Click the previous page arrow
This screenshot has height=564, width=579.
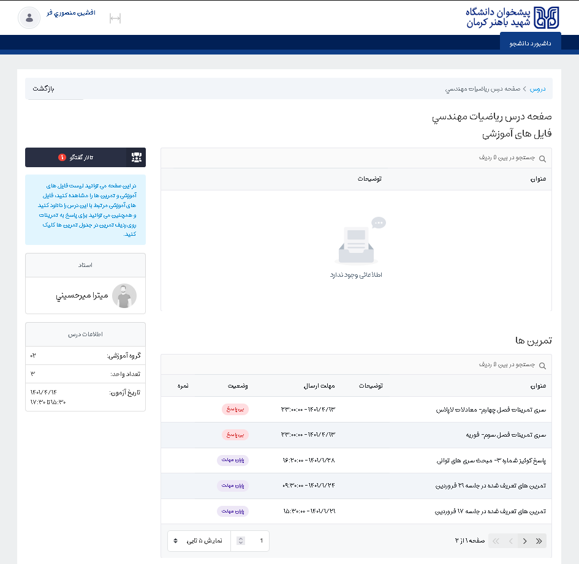click(511, 541)
